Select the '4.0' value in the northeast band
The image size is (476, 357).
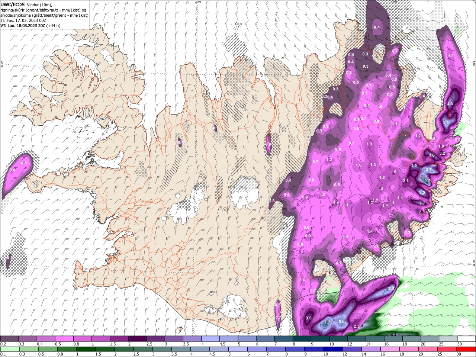pyautogui.click(x=450, y=104)
